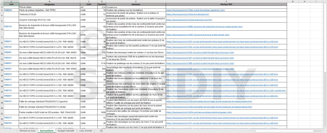327x133 pixels.
Task: Add a new sheet with the plus icon
Action: [x=101, y=131]
